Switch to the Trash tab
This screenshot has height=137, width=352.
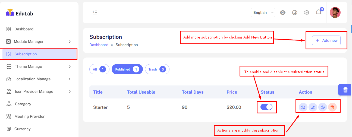point(157,69)
